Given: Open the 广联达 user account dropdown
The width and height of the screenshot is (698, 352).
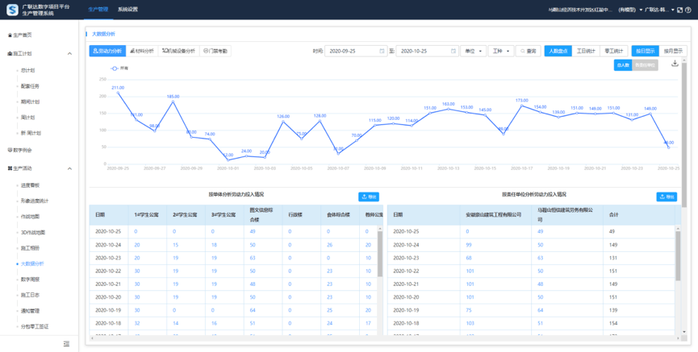Looking at the screenshot, I should [658, 10].
